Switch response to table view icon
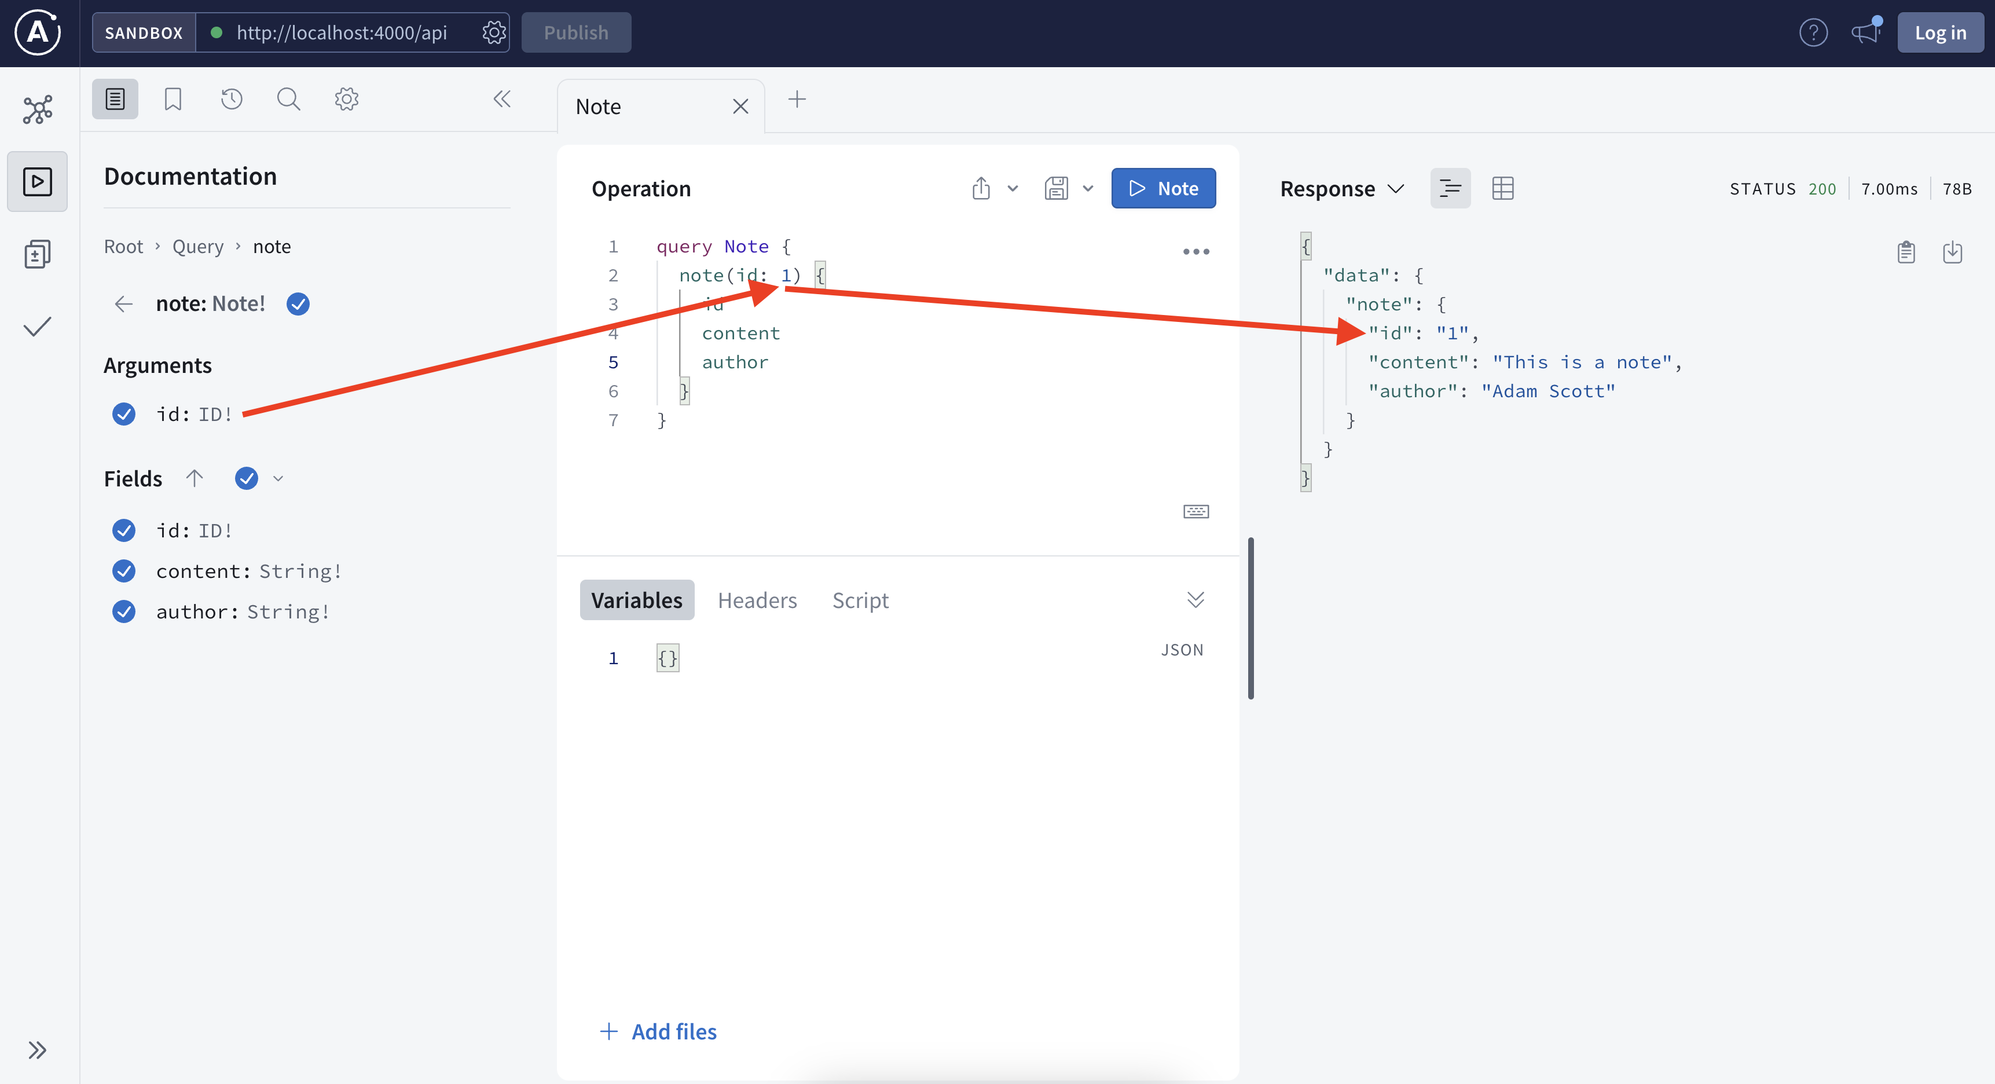Screen dimensions: 1995x1084 (1502, 188)
